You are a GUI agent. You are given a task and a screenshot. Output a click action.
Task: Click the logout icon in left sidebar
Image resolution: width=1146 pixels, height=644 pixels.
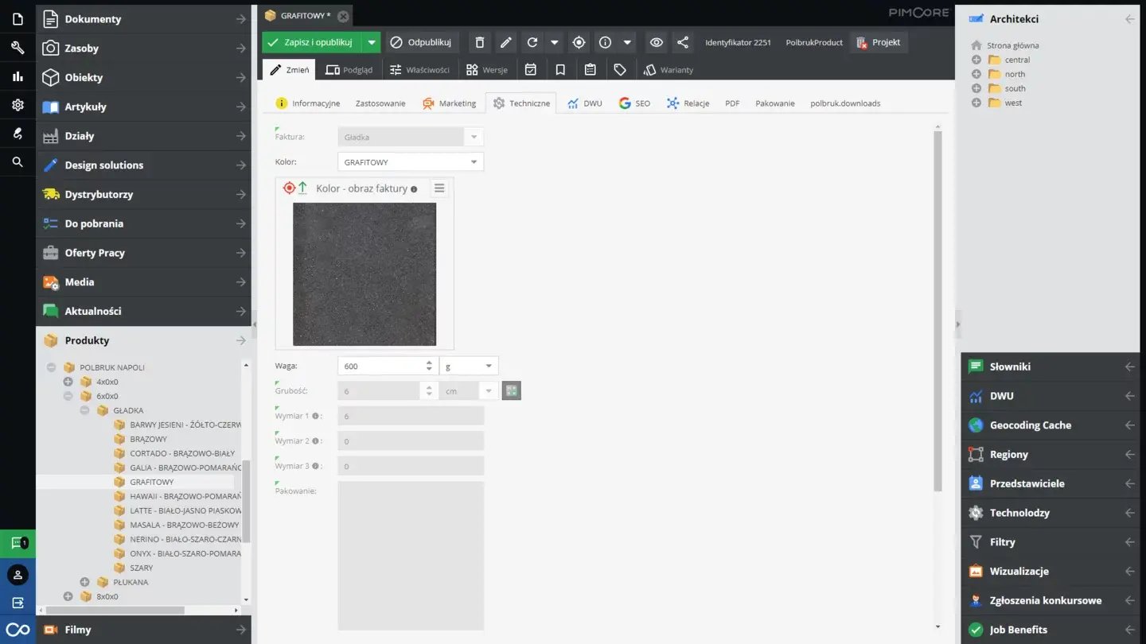[x=18, y=603]
